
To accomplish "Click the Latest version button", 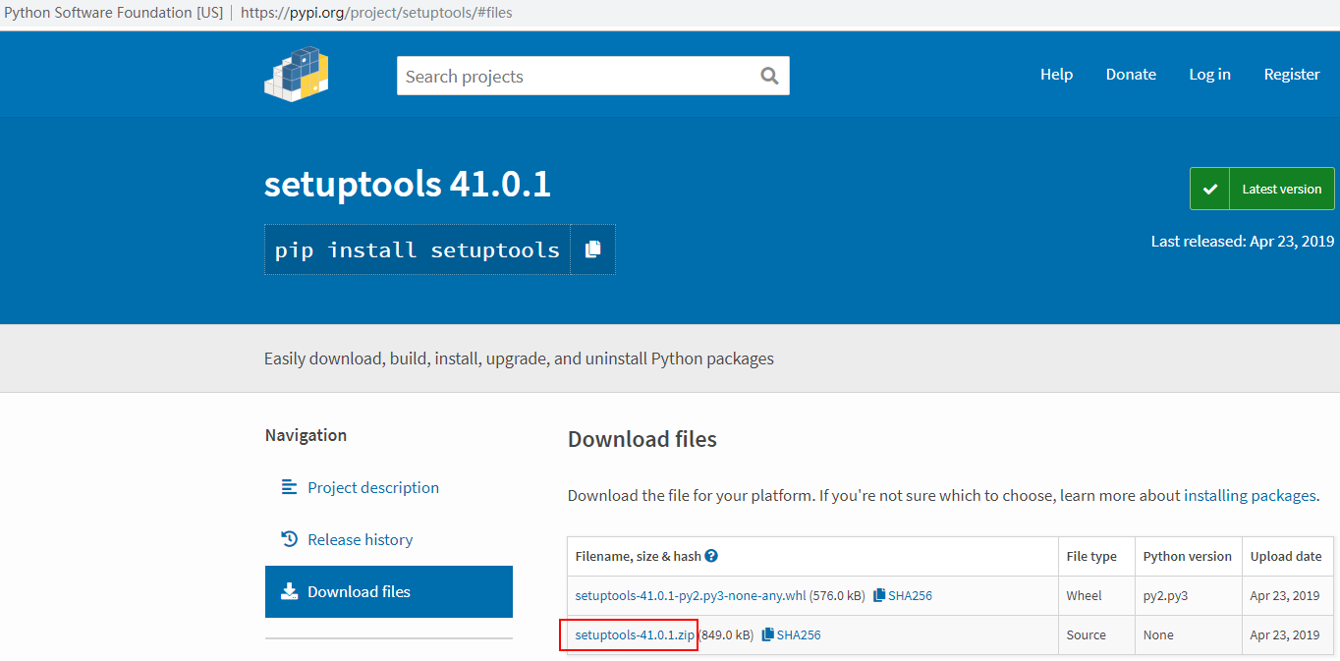I will pyautogui.click(x=1261, y=189).
